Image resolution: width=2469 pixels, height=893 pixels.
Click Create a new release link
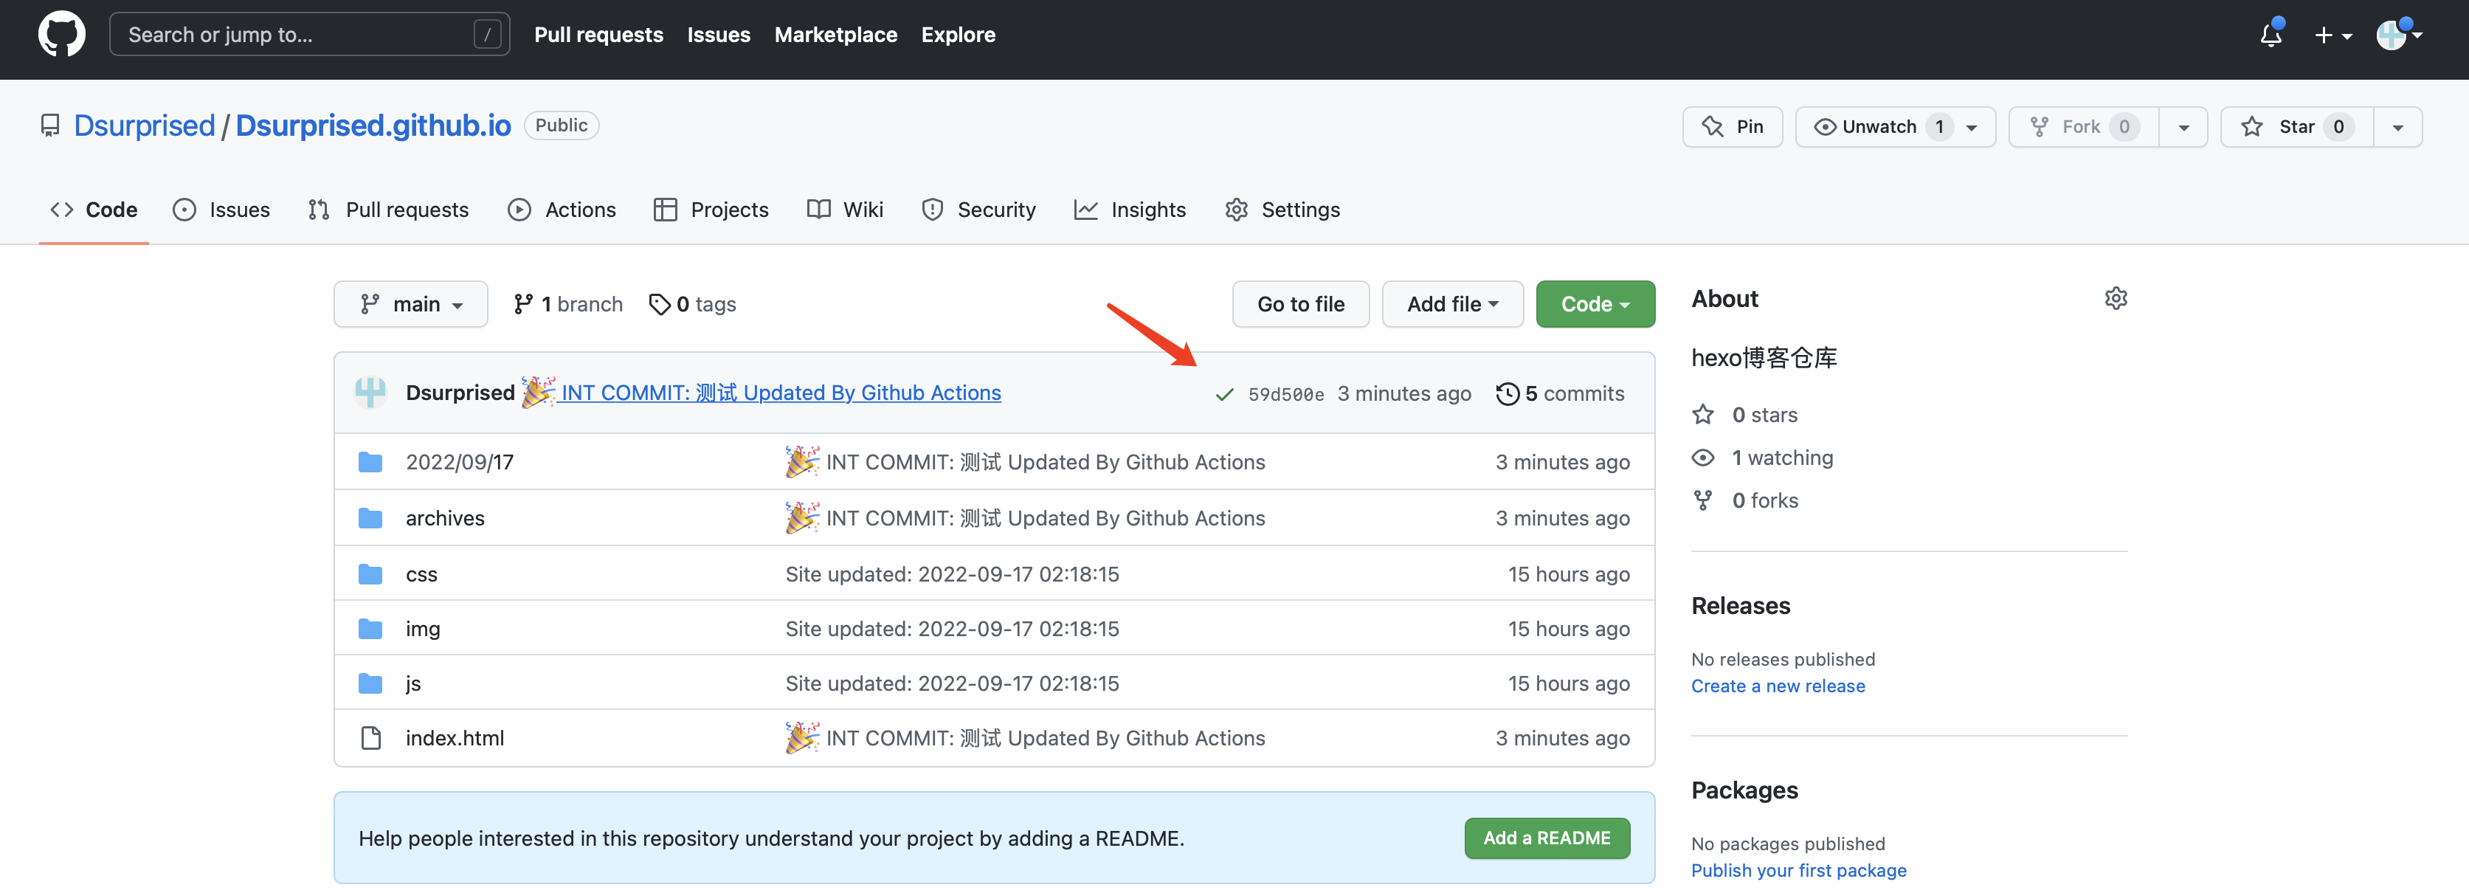pos(1777,686)
